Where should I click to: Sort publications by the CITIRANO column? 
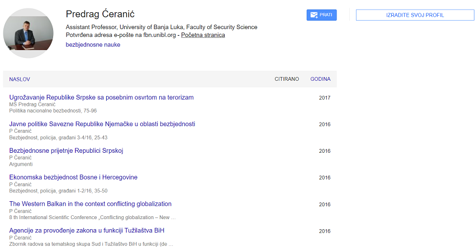point(287,79)
